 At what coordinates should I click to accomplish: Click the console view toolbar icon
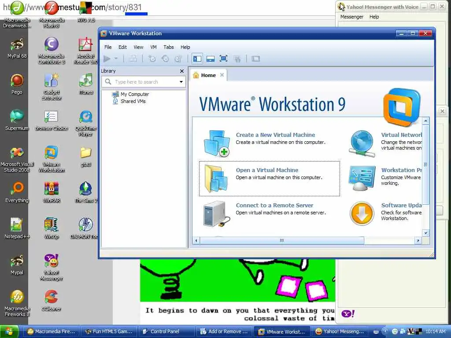[255, 59]
